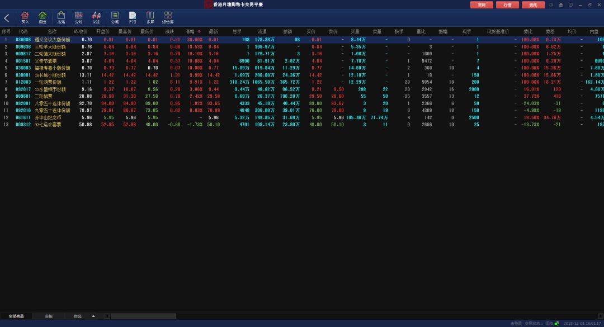Sort by the 最低价 column header
The image size is (604, 327).
point(147,32)
